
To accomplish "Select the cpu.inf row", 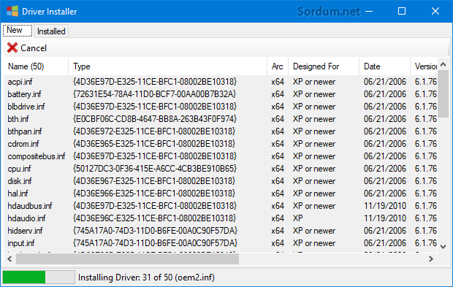I will (221, 169).
